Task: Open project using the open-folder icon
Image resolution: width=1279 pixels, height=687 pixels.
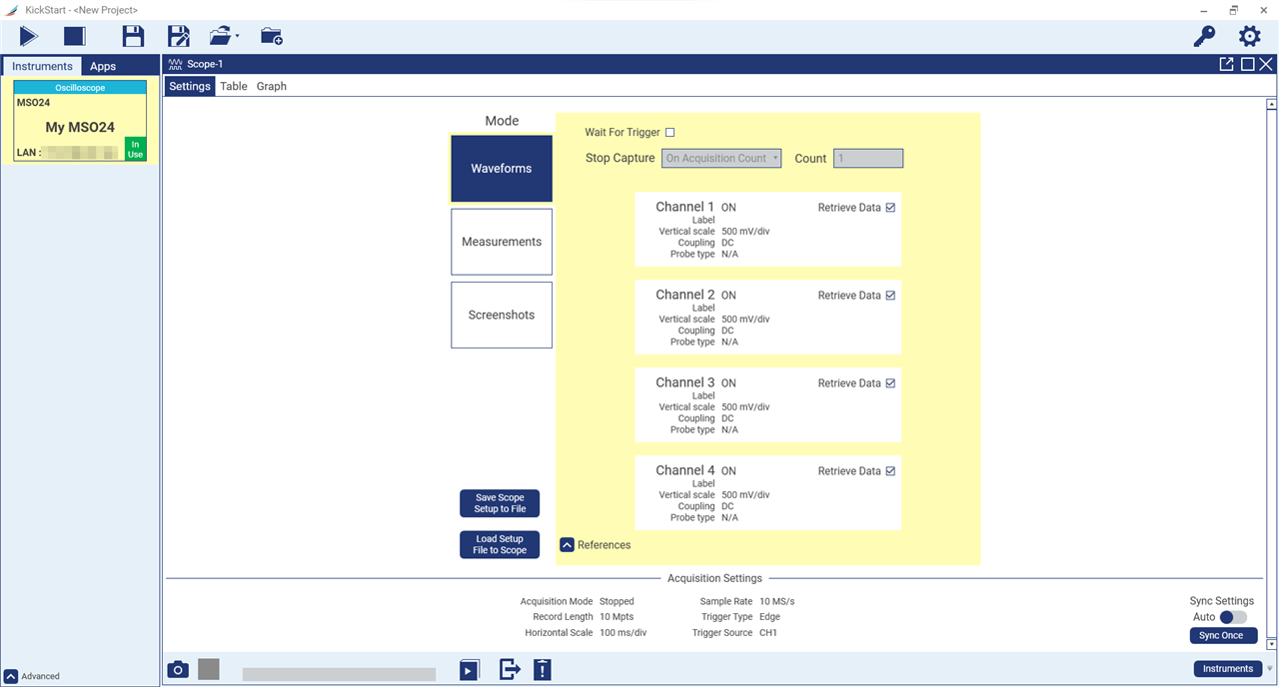Action: pos(221,37)
